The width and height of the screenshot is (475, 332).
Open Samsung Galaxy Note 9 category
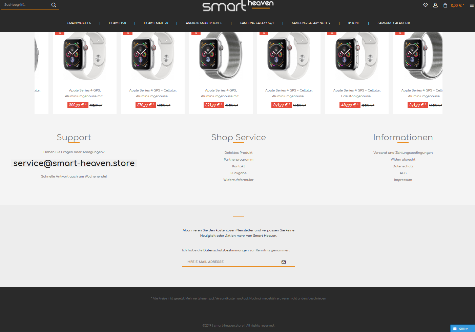point(311,23)
